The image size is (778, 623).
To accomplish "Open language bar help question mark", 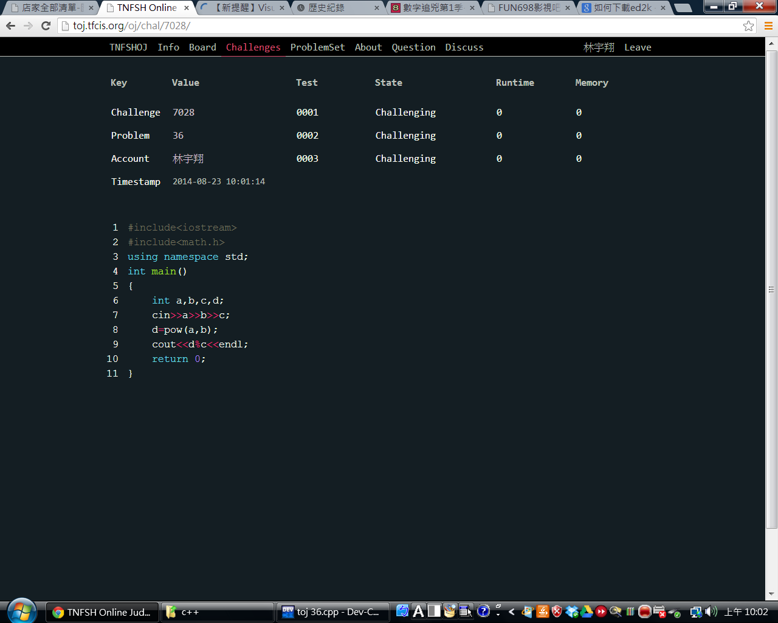I will pos(483,611).
